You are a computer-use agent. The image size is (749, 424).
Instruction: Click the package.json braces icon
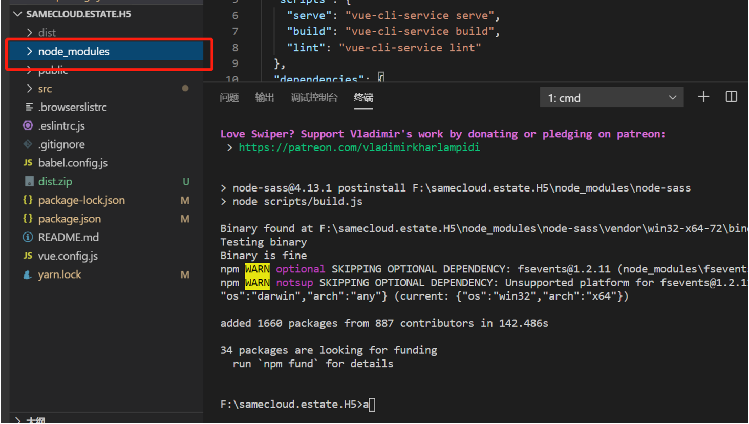(x=28, y=219)
